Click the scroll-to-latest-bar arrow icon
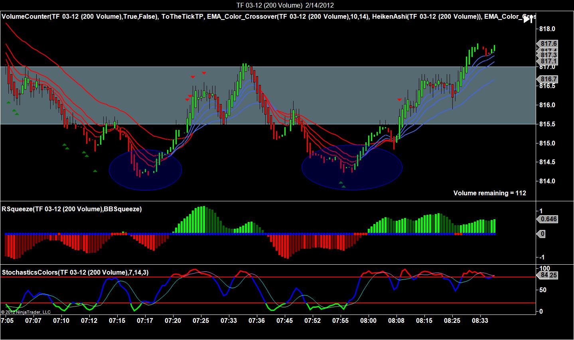The height and width of the screenshot is (340, 574). pos(527,19)
